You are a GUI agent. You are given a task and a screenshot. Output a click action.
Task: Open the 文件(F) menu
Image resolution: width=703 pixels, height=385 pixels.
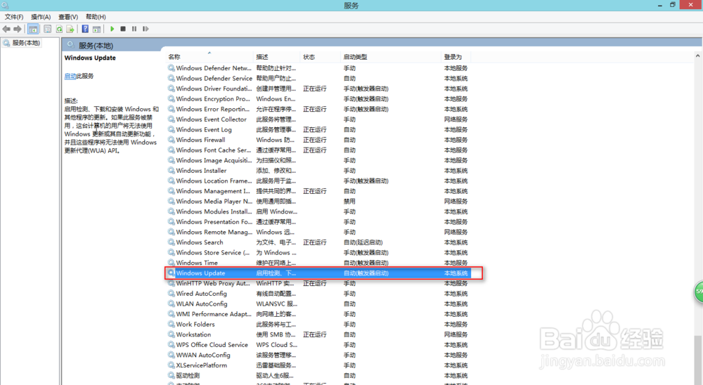click(x=14, y=17)
